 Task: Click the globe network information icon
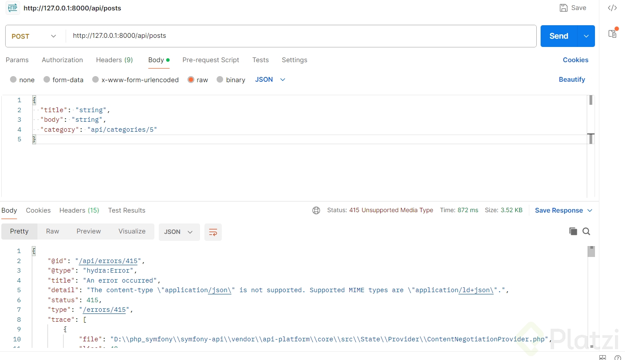point(316,210)
